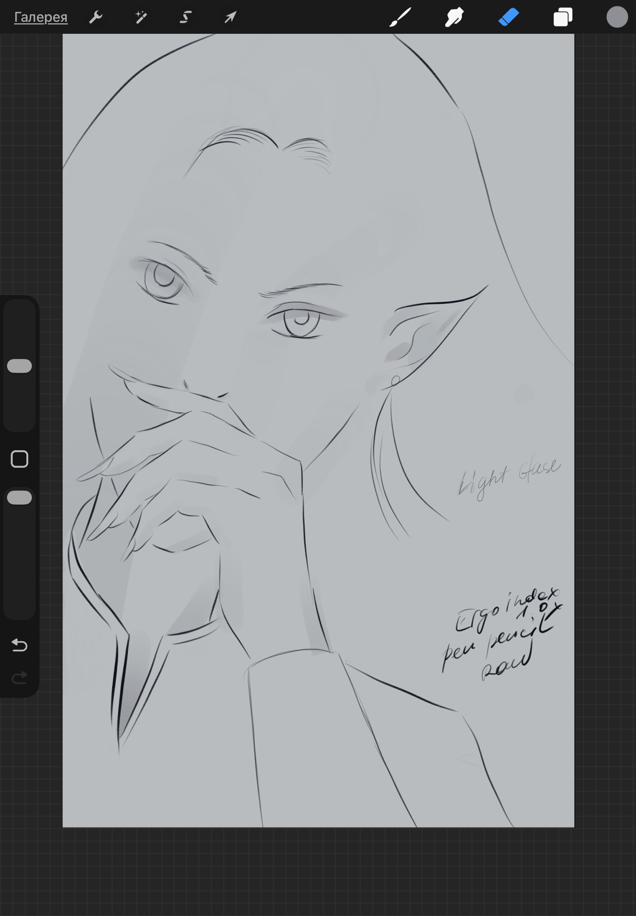Open the Actions wrench menu
The height and width of the screenshot is (916, 636).
[x=96, y=17]
